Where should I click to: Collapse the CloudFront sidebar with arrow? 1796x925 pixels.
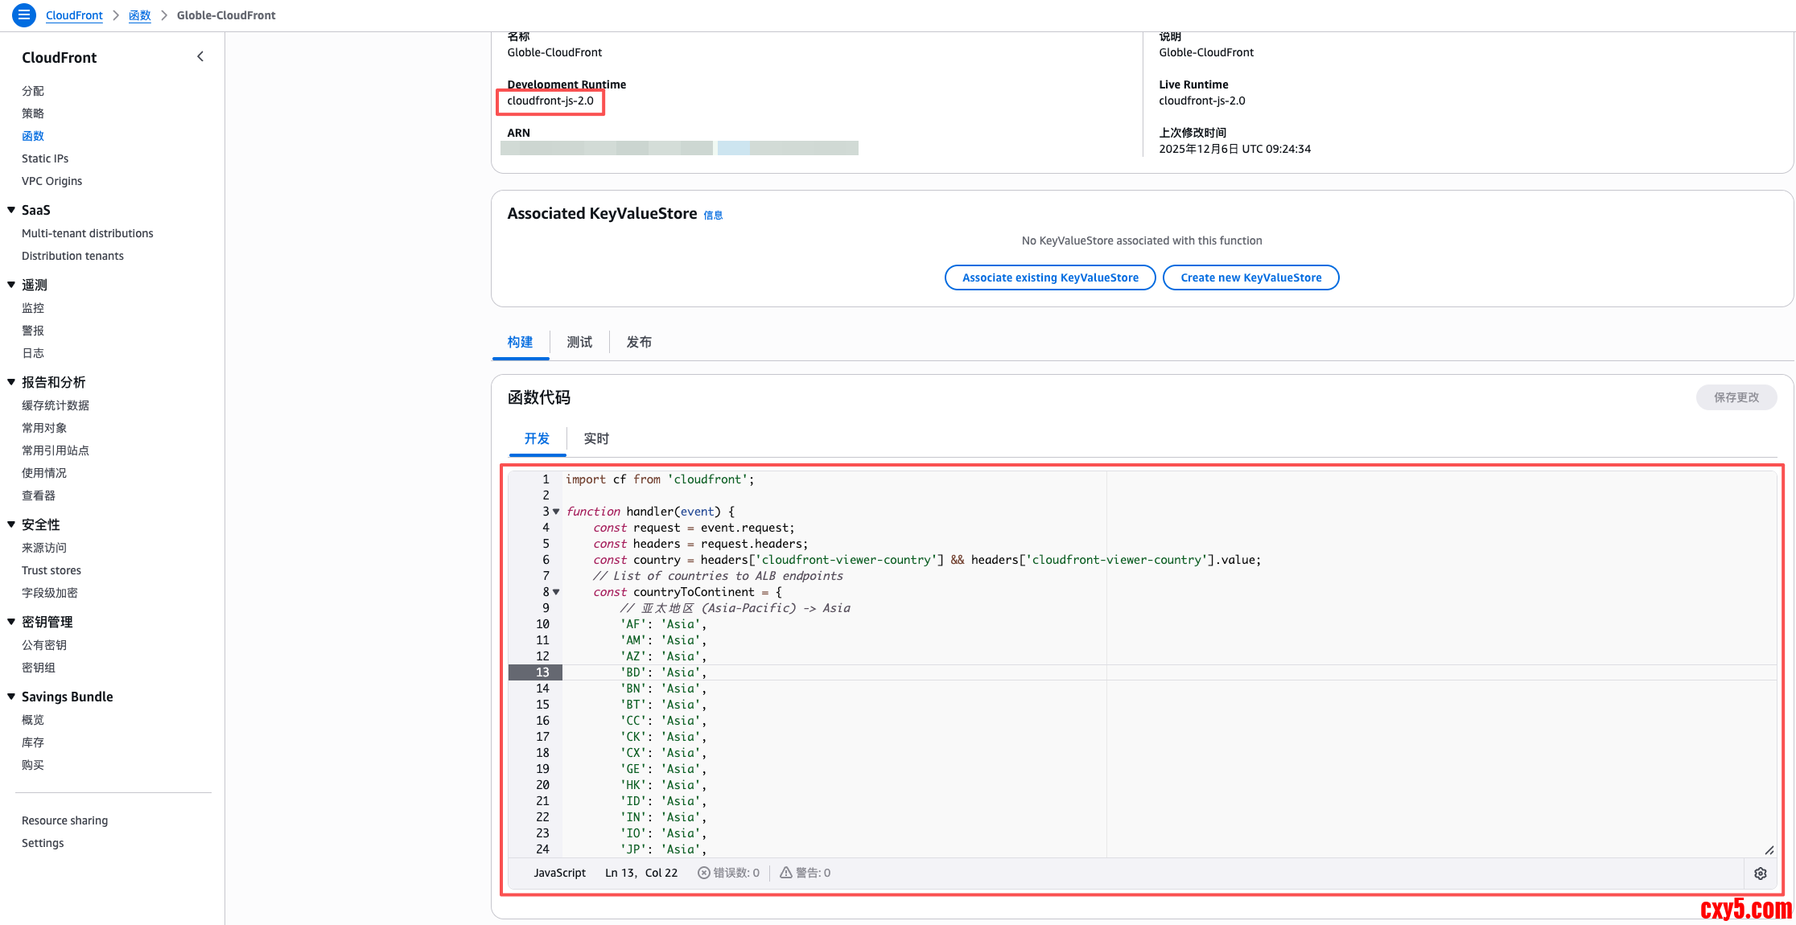200,56
